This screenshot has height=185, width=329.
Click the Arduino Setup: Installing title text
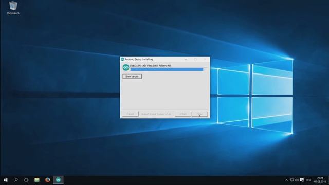point(139,60)
